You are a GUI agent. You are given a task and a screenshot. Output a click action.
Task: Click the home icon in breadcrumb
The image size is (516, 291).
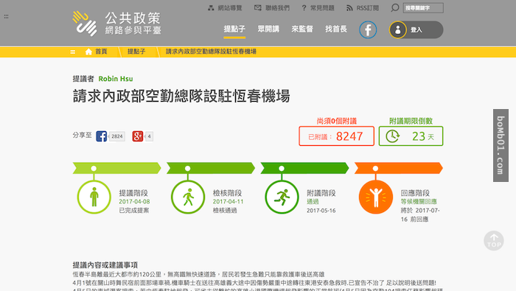tap(88, 52)
